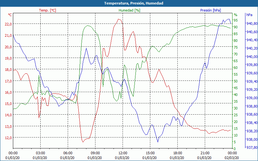The width and height of the screenshot is (258, 161).
Task: Click the 02/03/20 date label
Action: [x=232, y=158]
